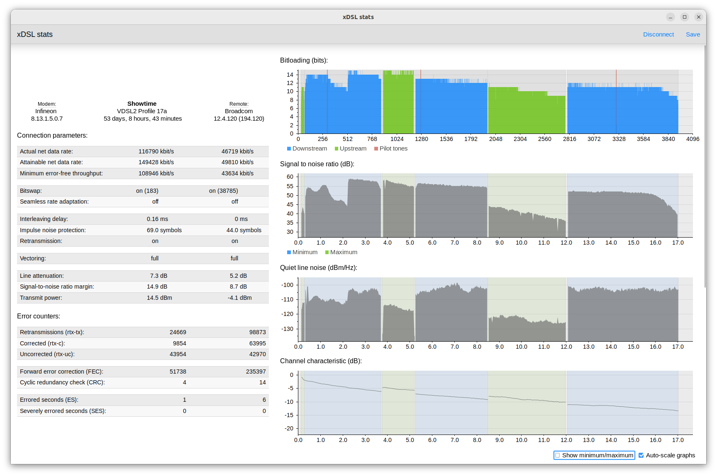The height and width of the screenshot is (476, 717).
Task: Click Cyclic redundancy check (CRC) label
Action: [x=62, y=382]
